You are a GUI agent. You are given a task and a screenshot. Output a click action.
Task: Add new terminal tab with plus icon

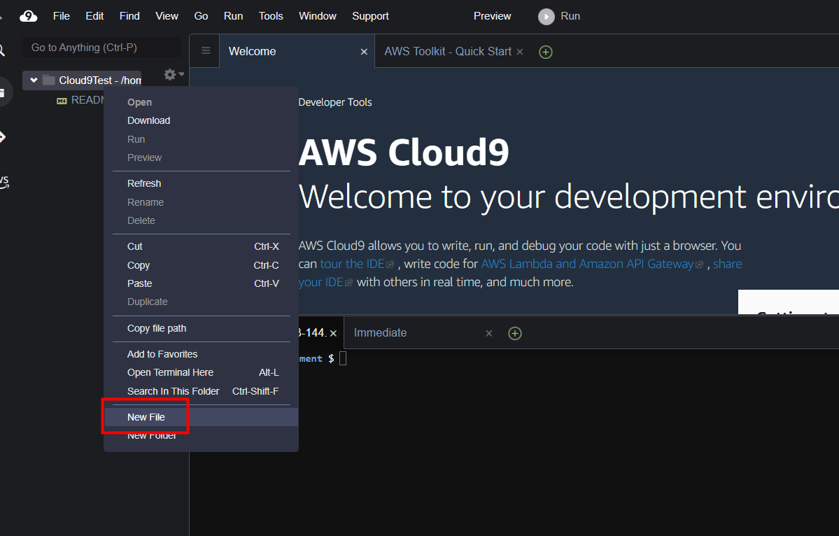pos(515,333)
